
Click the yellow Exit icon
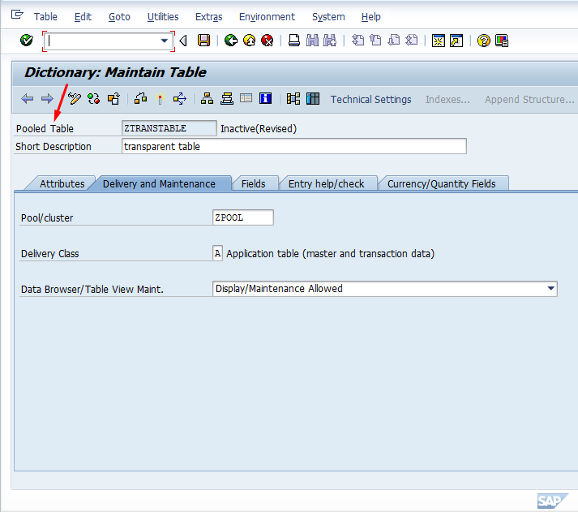(x=249, y=41)
